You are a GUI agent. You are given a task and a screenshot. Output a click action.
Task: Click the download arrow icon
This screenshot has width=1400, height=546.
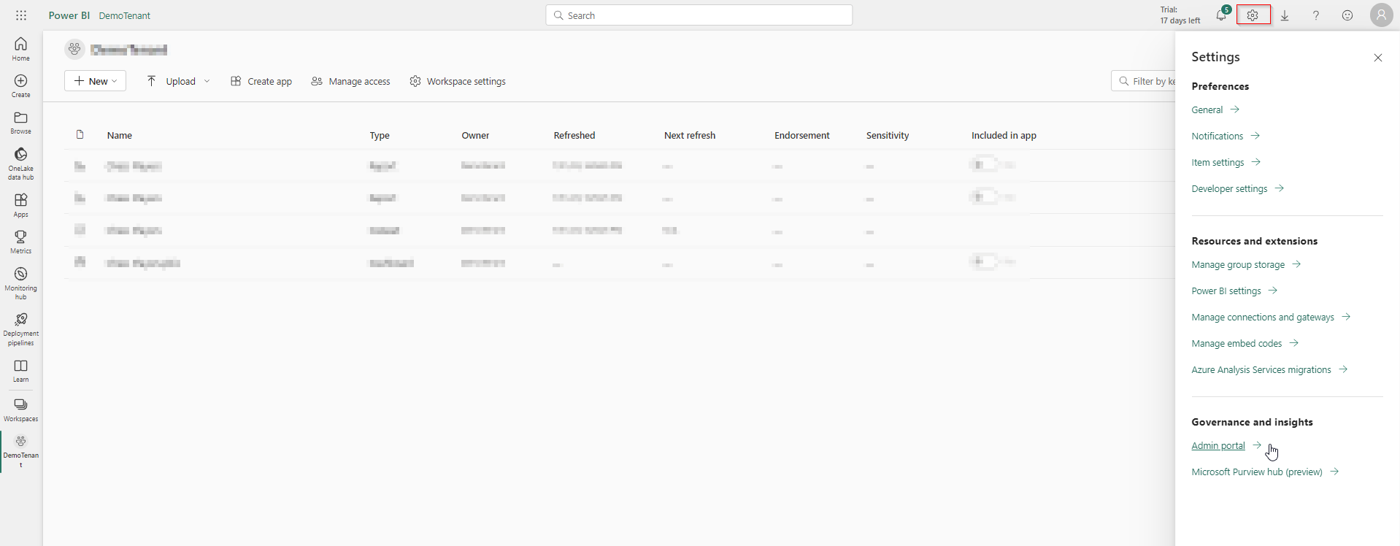[1285, 15]
